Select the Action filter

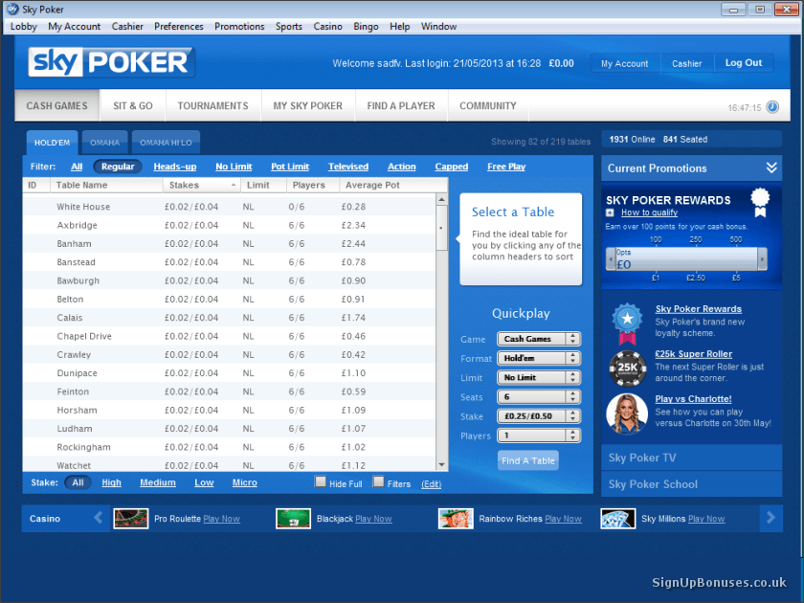(401, 167)
